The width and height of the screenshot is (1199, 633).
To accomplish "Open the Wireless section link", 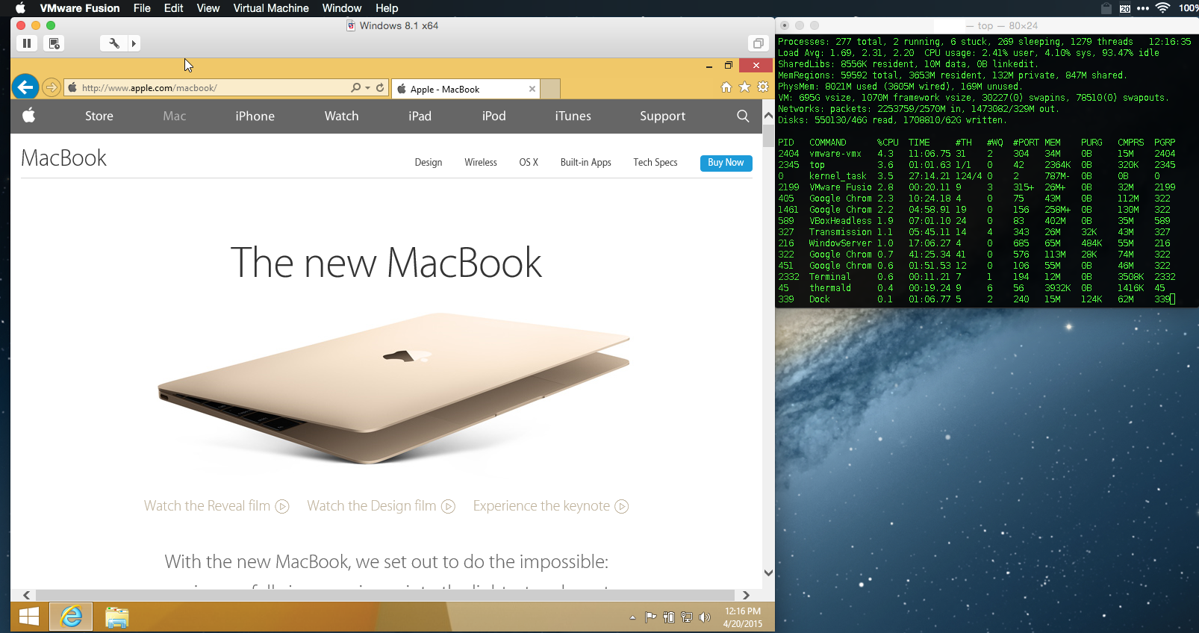I will tap(481, 162).
